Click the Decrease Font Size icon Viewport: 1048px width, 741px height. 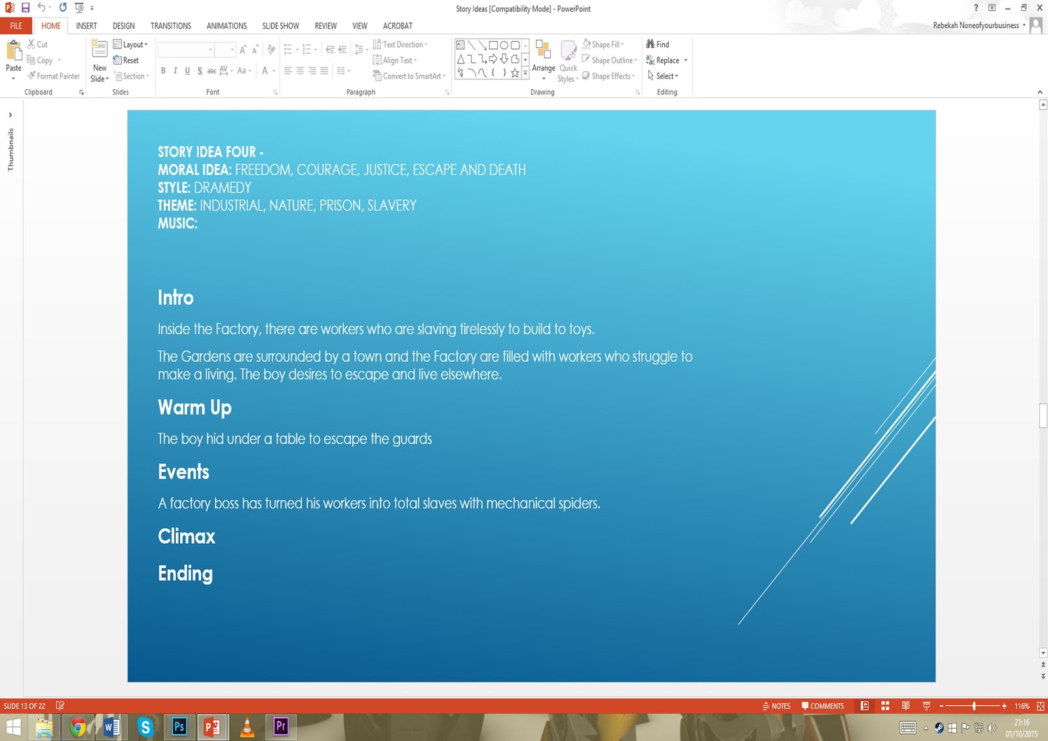pyautogui.click(x=255, y=50)
